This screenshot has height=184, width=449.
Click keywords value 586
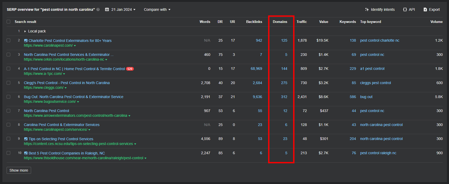353,97
